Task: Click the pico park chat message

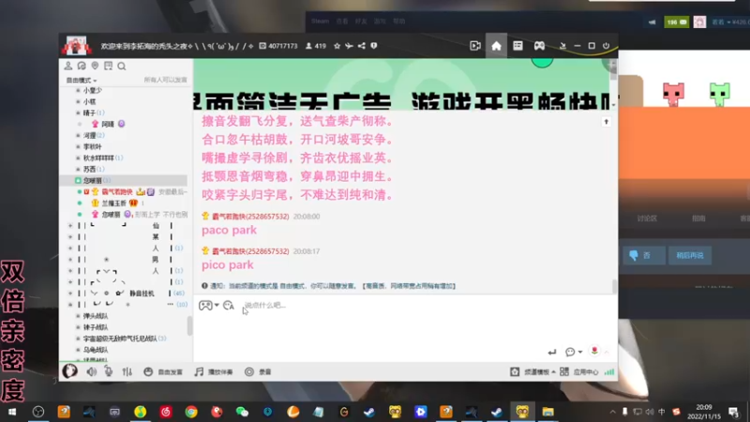Action: pos(228,265)
